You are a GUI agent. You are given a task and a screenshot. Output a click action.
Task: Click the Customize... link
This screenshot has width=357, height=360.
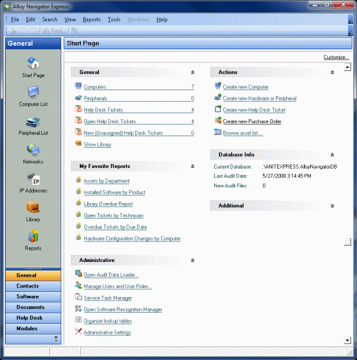(336, 57)
